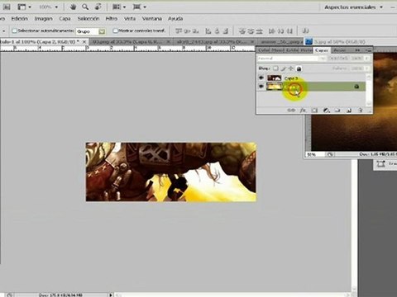Screen dimensions: 397x297
Task: Open the Normal blending mode dropdown
Action: pos(291,59)
